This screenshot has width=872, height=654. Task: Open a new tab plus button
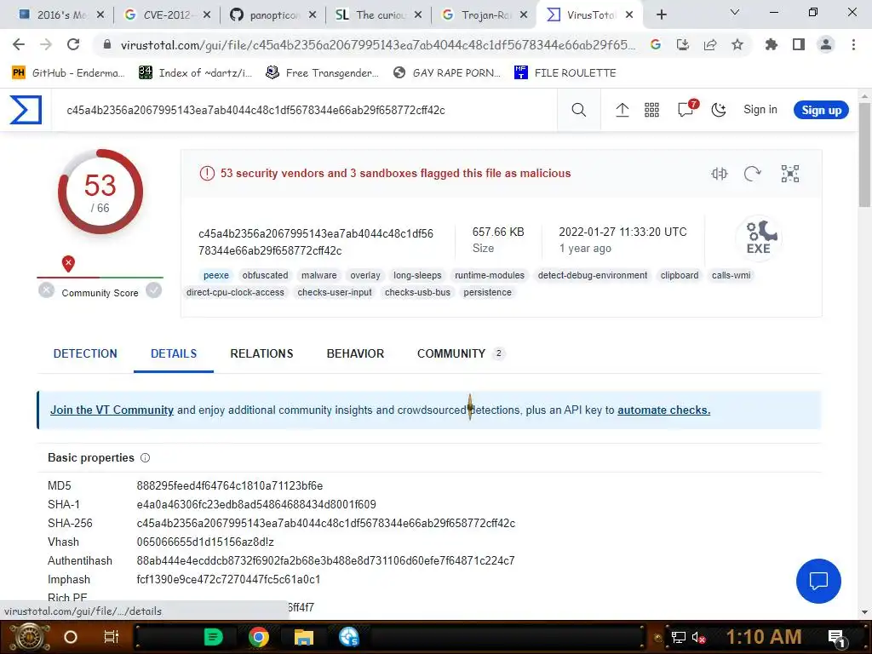pos(661,15)
